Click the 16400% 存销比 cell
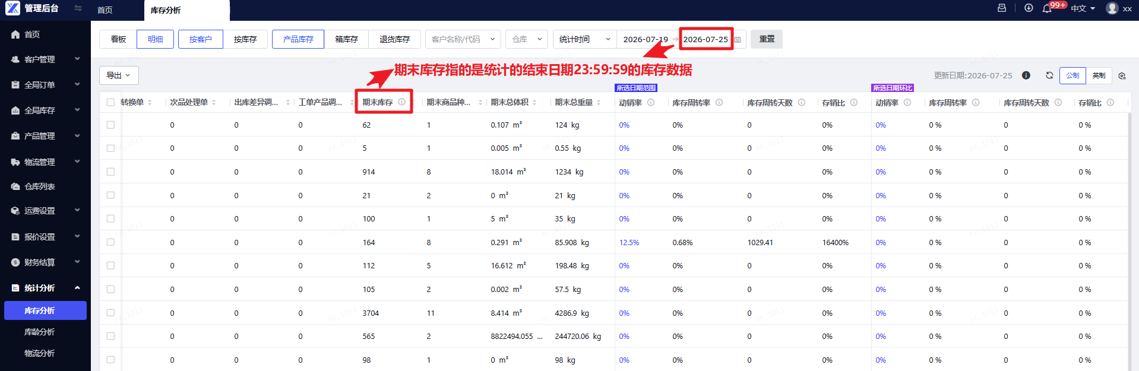The width and height of the screenshot is (1139, 371). pyautogui.click(x=835, y=242)
